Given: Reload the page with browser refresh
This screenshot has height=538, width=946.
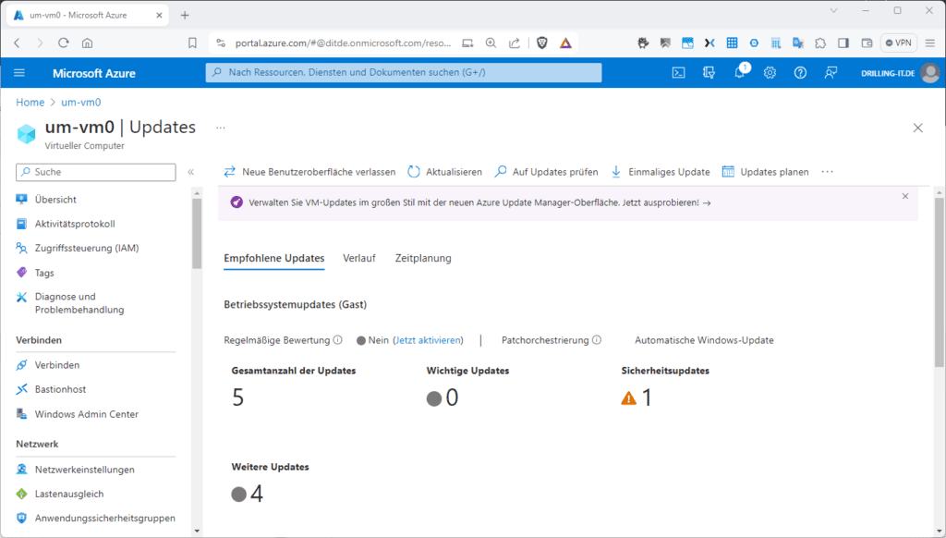Looking at the screenshot, I should point(64,43).
